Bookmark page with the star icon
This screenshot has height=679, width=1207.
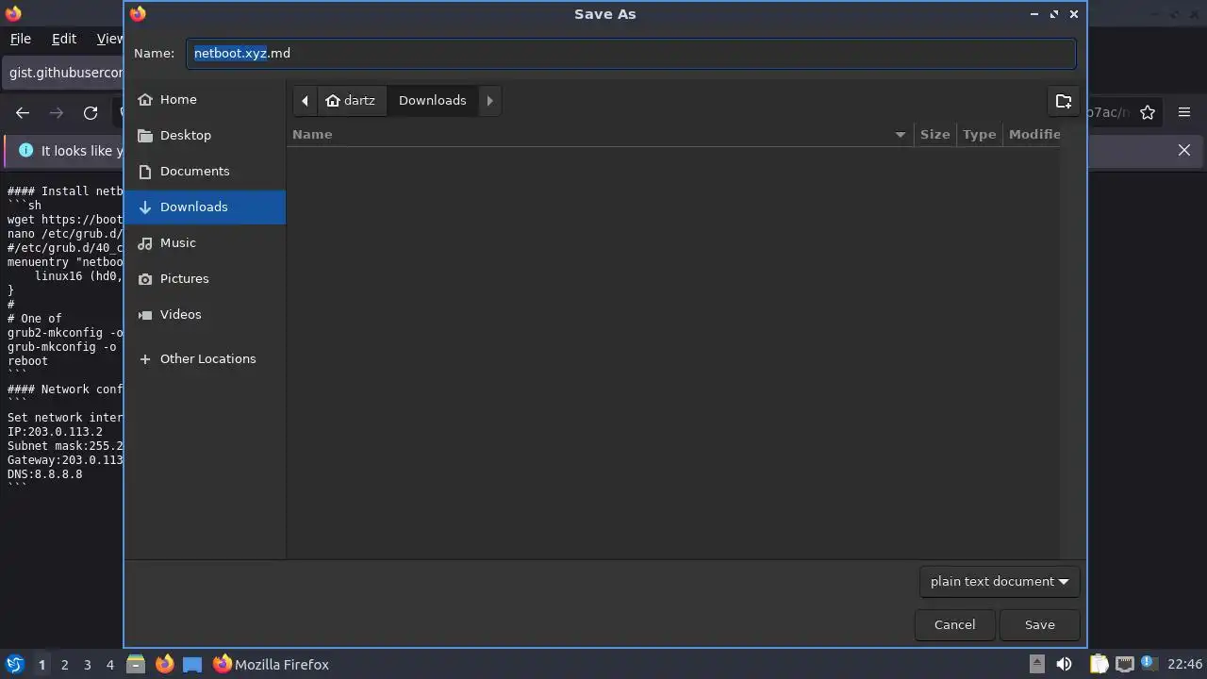[1148, 112]
